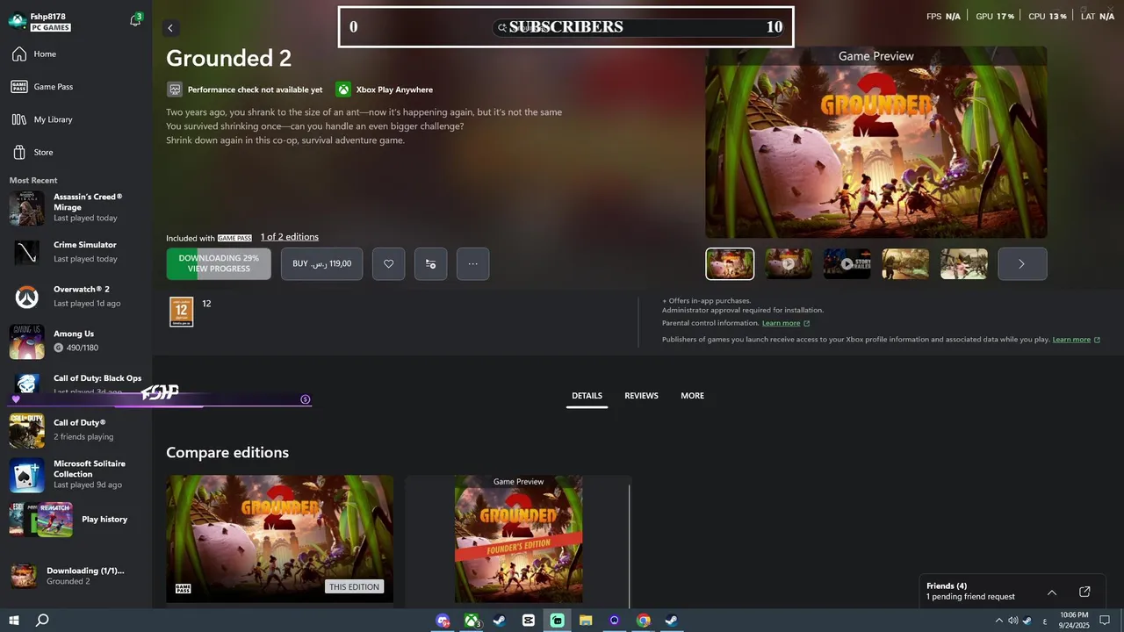
Task: Click the '1 pending friend request' text
Action: coord(970,597)
